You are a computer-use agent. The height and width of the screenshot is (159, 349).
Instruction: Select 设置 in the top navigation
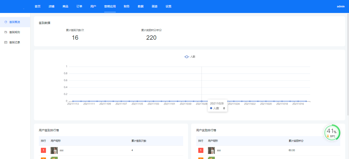tap(168, 6)
